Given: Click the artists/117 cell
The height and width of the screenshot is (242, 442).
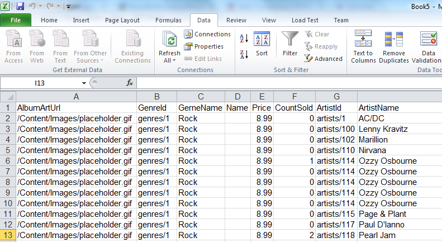Looking at the screenshot, I should pos(336,225).
